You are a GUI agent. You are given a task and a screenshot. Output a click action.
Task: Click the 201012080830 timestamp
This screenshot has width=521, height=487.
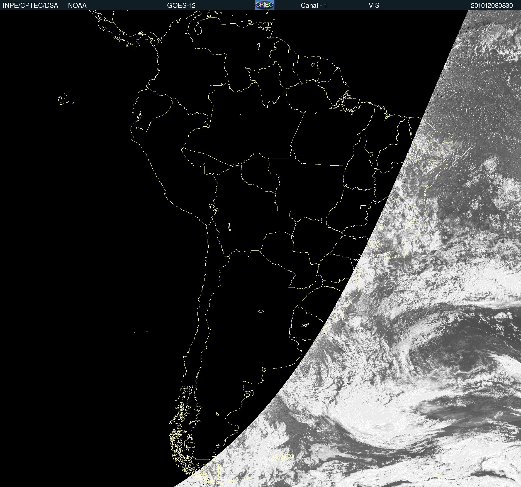(492, 6)
